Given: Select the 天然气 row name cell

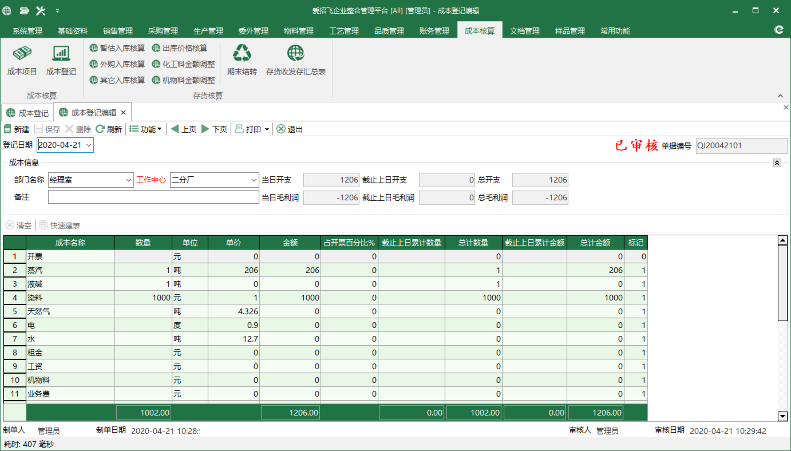Looking at the screenshot, I should [x=70, y=311].
